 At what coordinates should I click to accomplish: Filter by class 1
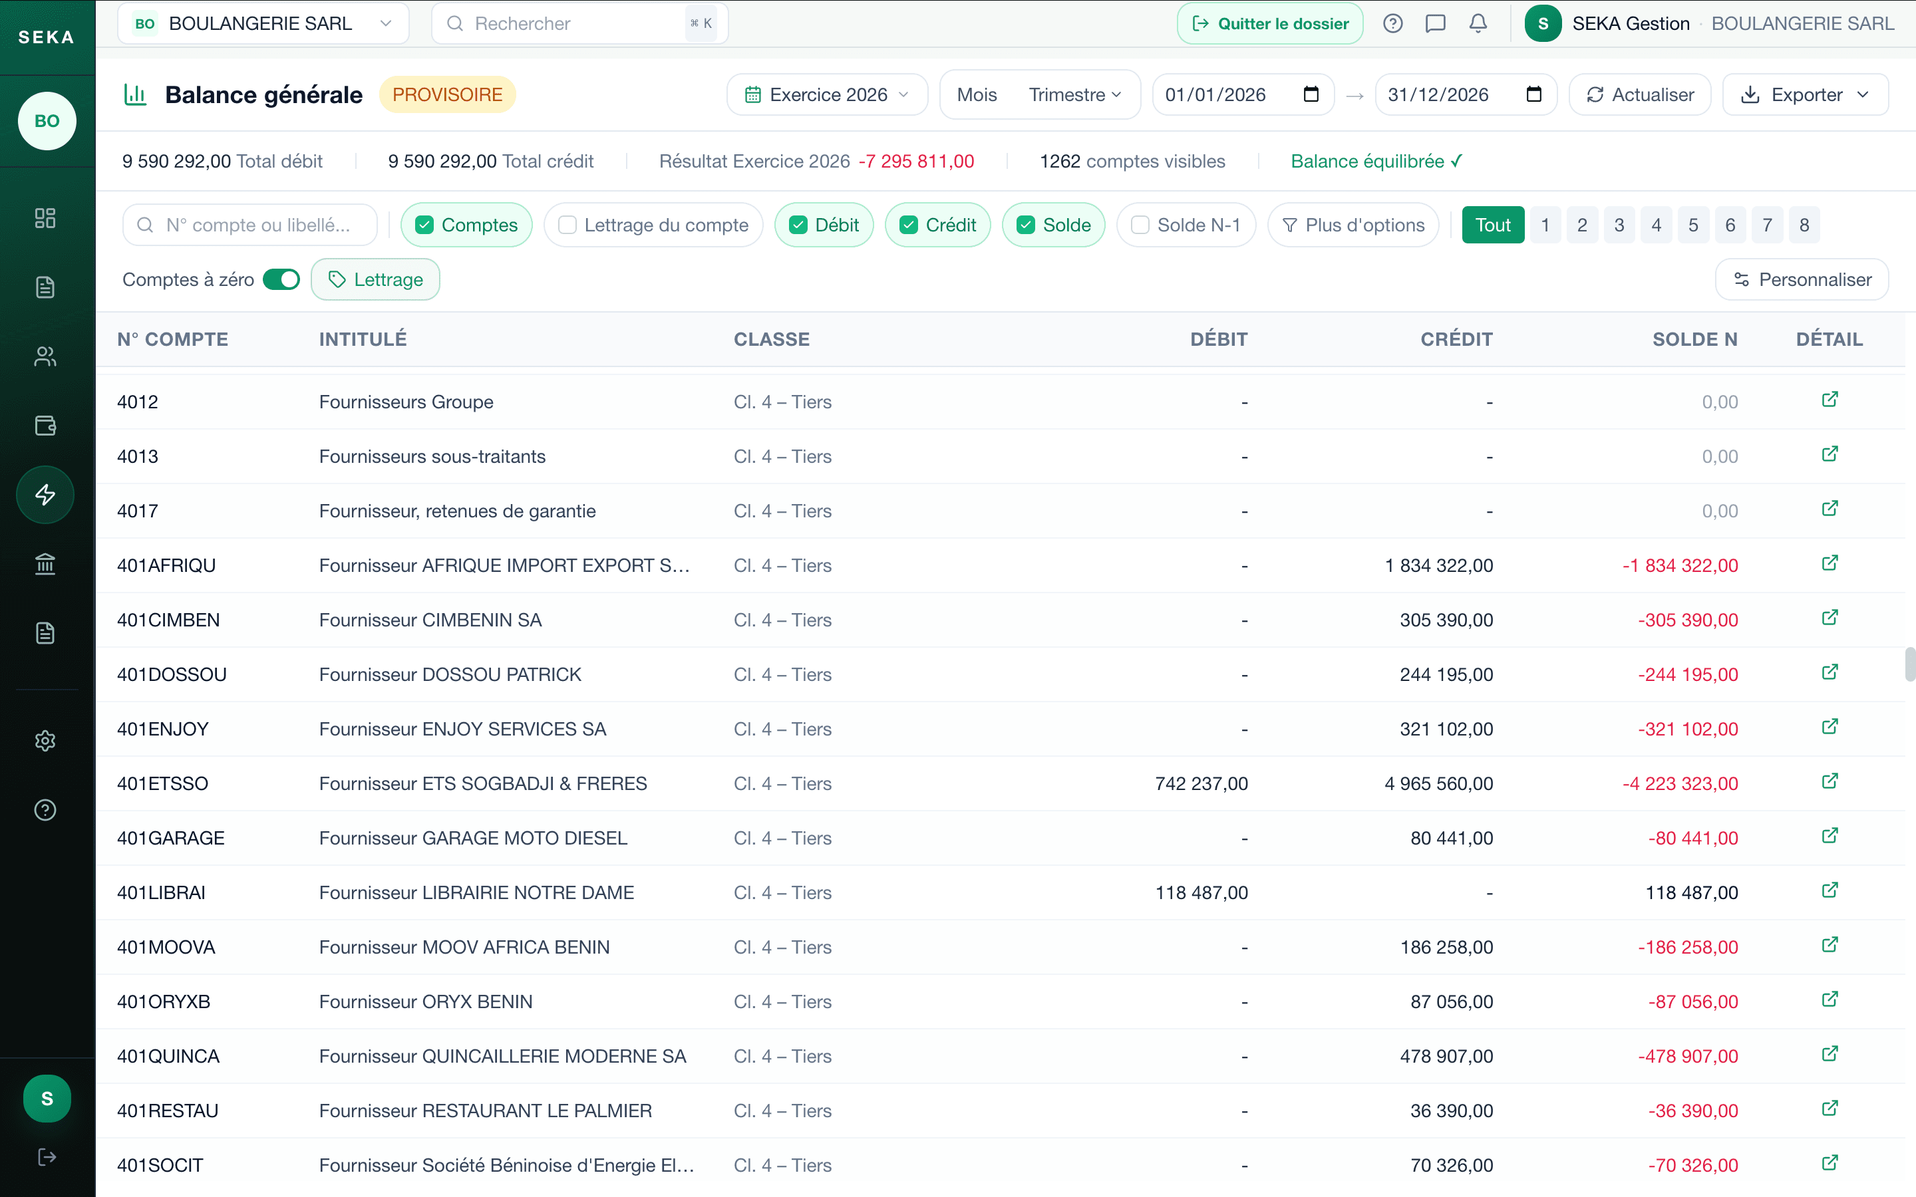click(x=1545, y=225)
